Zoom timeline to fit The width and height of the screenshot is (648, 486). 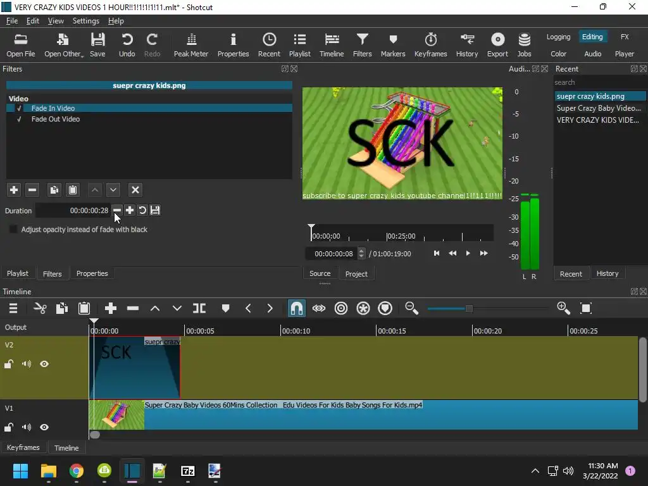[x=586, y=308]
